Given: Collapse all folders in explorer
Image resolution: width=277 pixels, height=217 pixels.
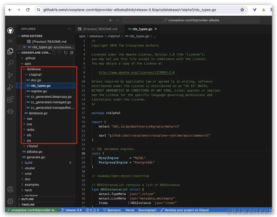Looking at the screenshot, I should coord(72,52).
